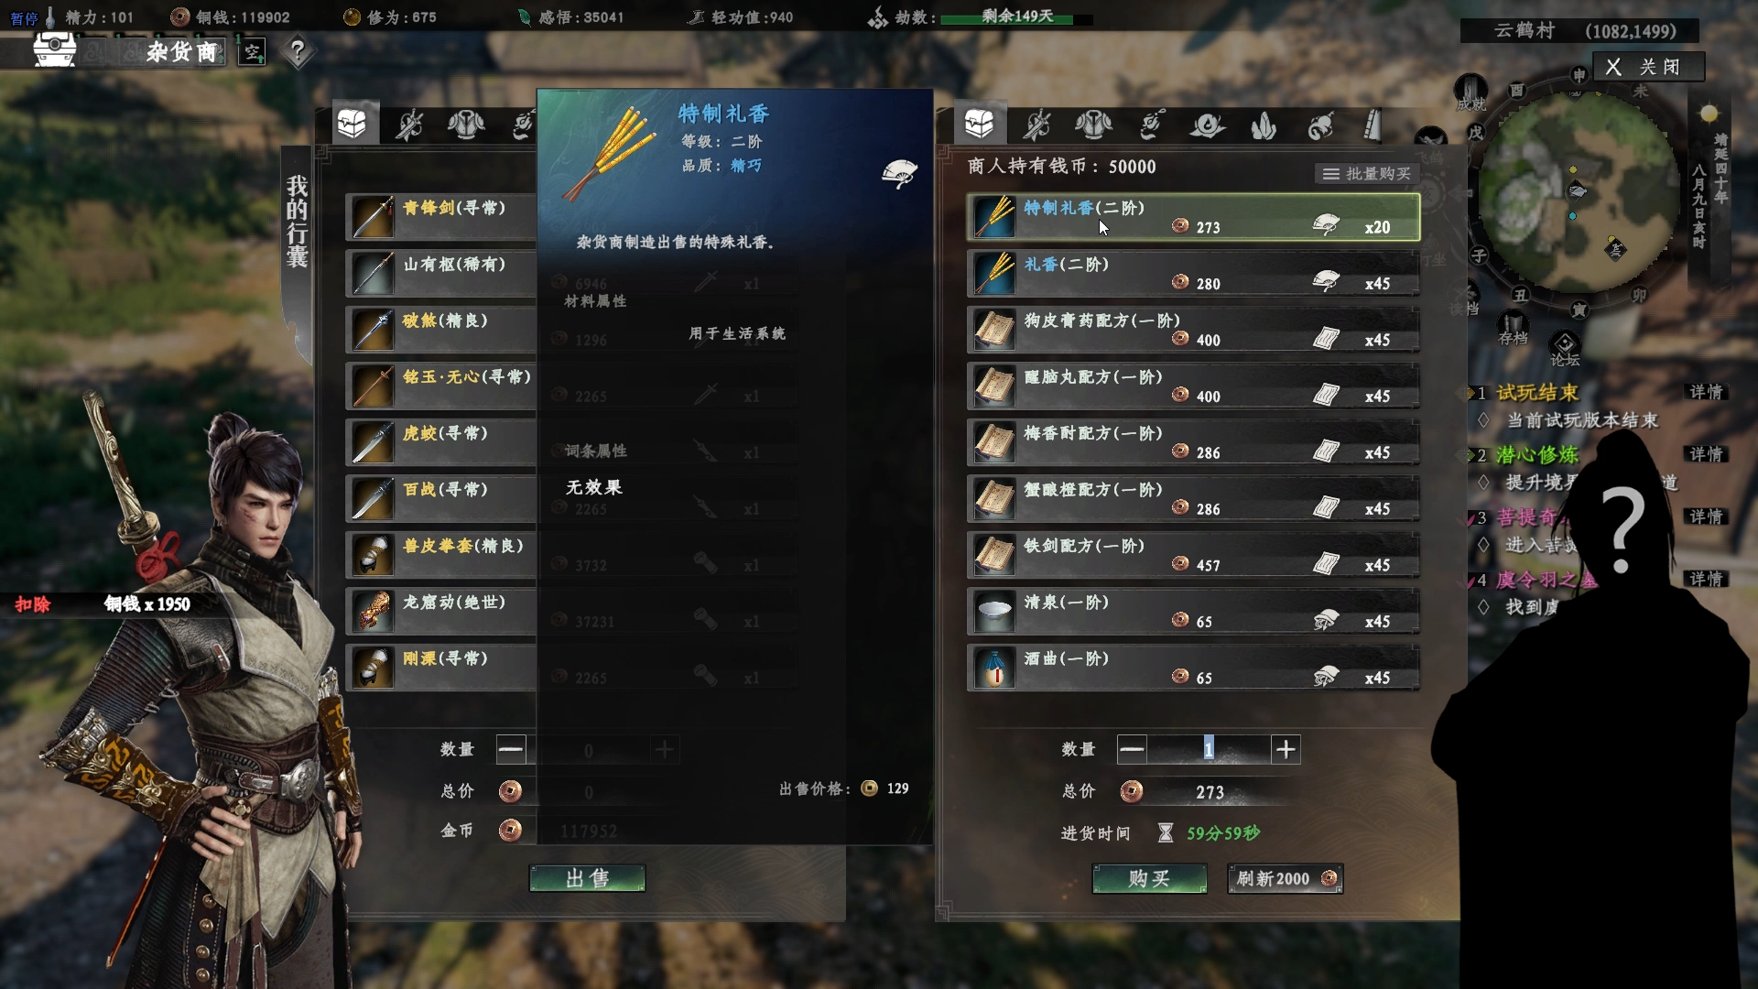Image resolution: width=1758 pixels, height=989 pixels.
Task: Increase purchase quantity with plus button
Action: [x=1286, y=749]
